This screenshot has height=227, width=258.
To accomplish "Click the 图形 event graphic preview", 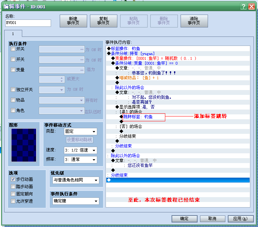I will click(24, 145).
